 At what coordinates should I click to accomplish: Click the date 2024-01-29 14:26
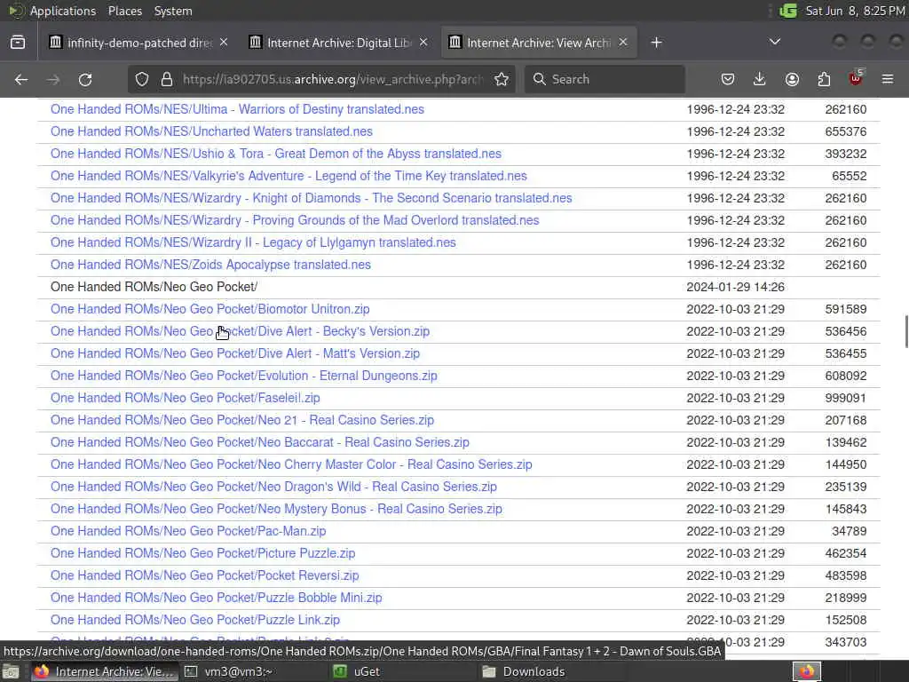[736, 287]
